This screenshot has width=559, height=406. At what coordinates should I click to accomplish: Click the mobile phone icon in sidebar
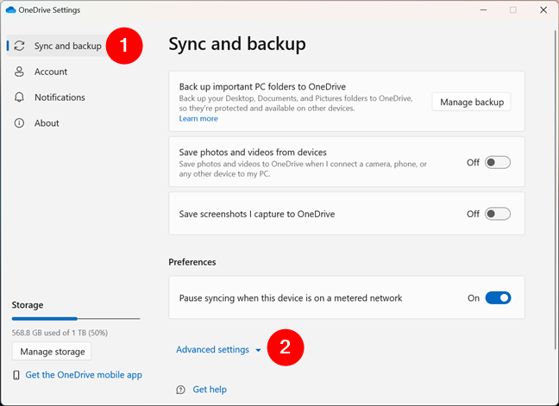(x=17, y=375)
